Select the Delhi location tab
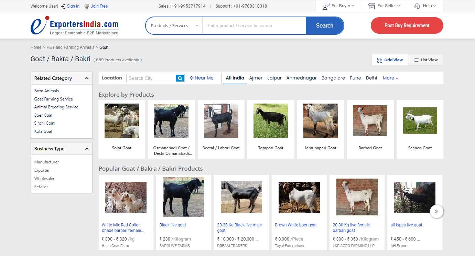 click(371, 78)
